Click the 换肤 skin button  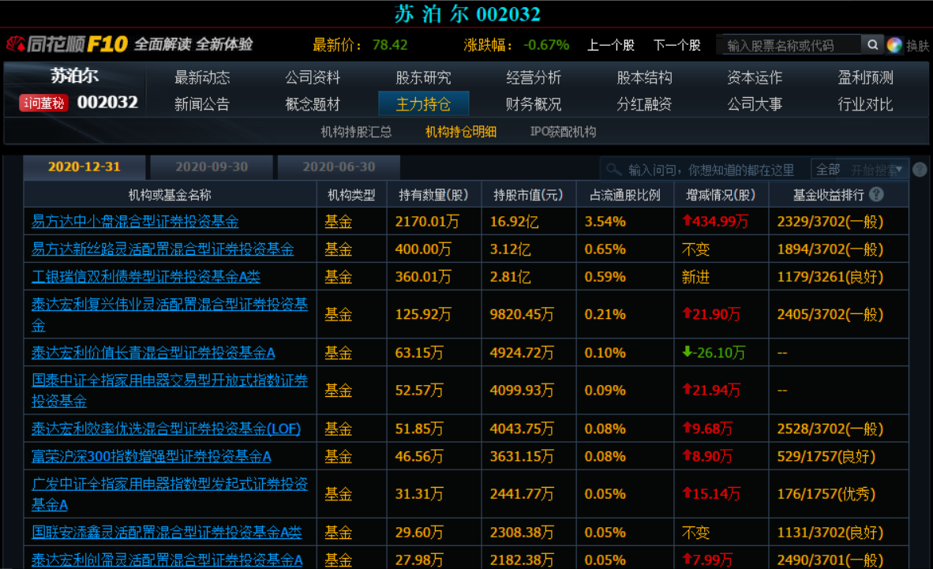(917, 46)
